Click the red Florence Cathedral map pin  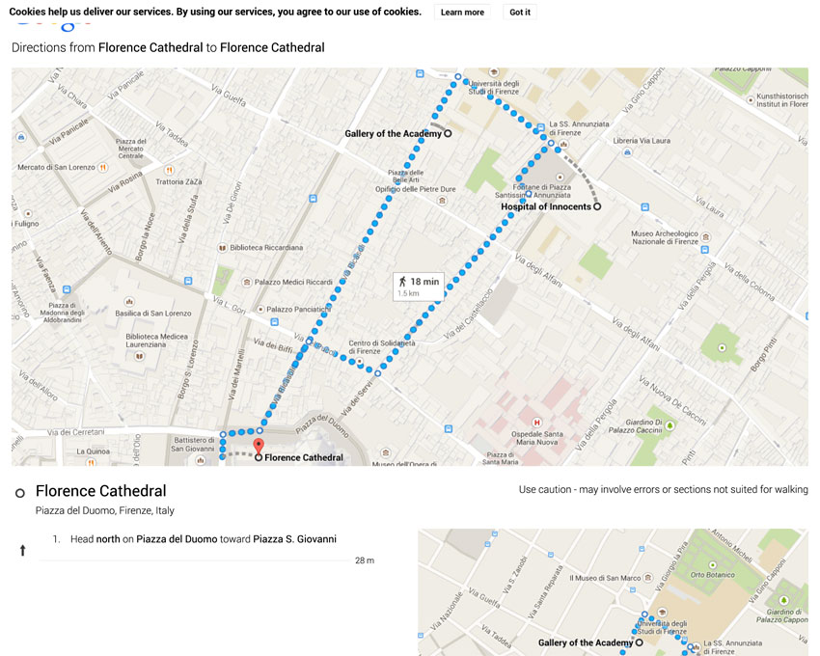[258, 447]
